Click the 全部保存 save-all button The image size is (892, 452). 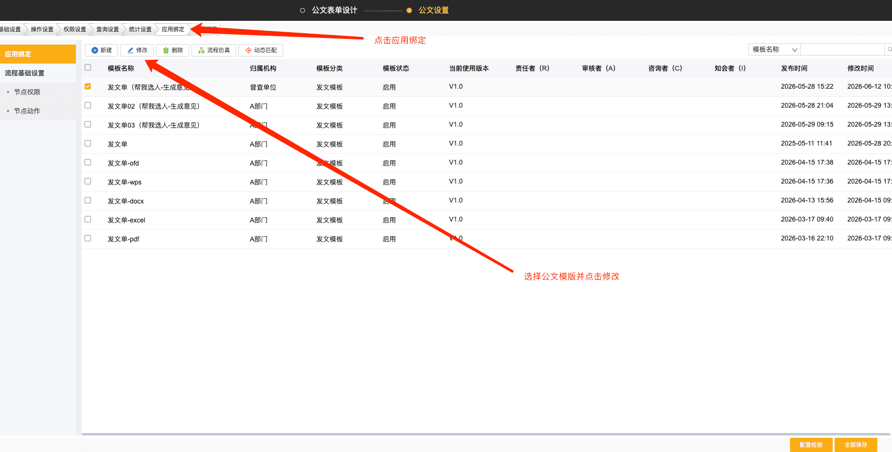click(x=855, y=445)
